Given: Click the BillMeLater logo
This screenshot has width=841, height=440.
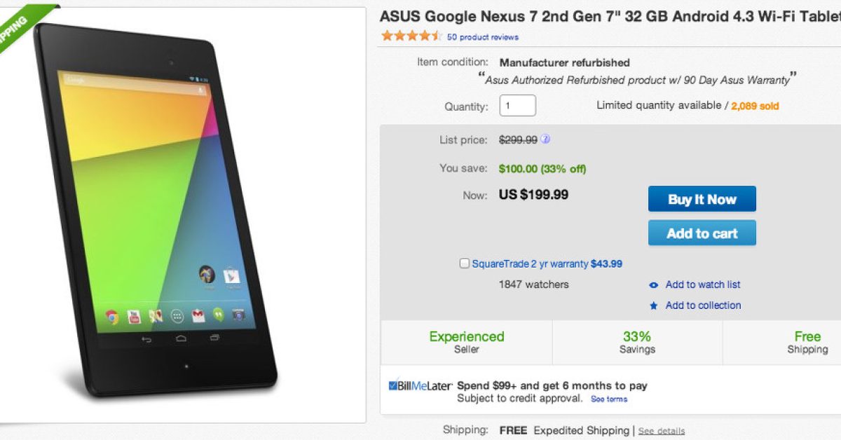Looking at the screenshot, I should click(x=420, y=385).
